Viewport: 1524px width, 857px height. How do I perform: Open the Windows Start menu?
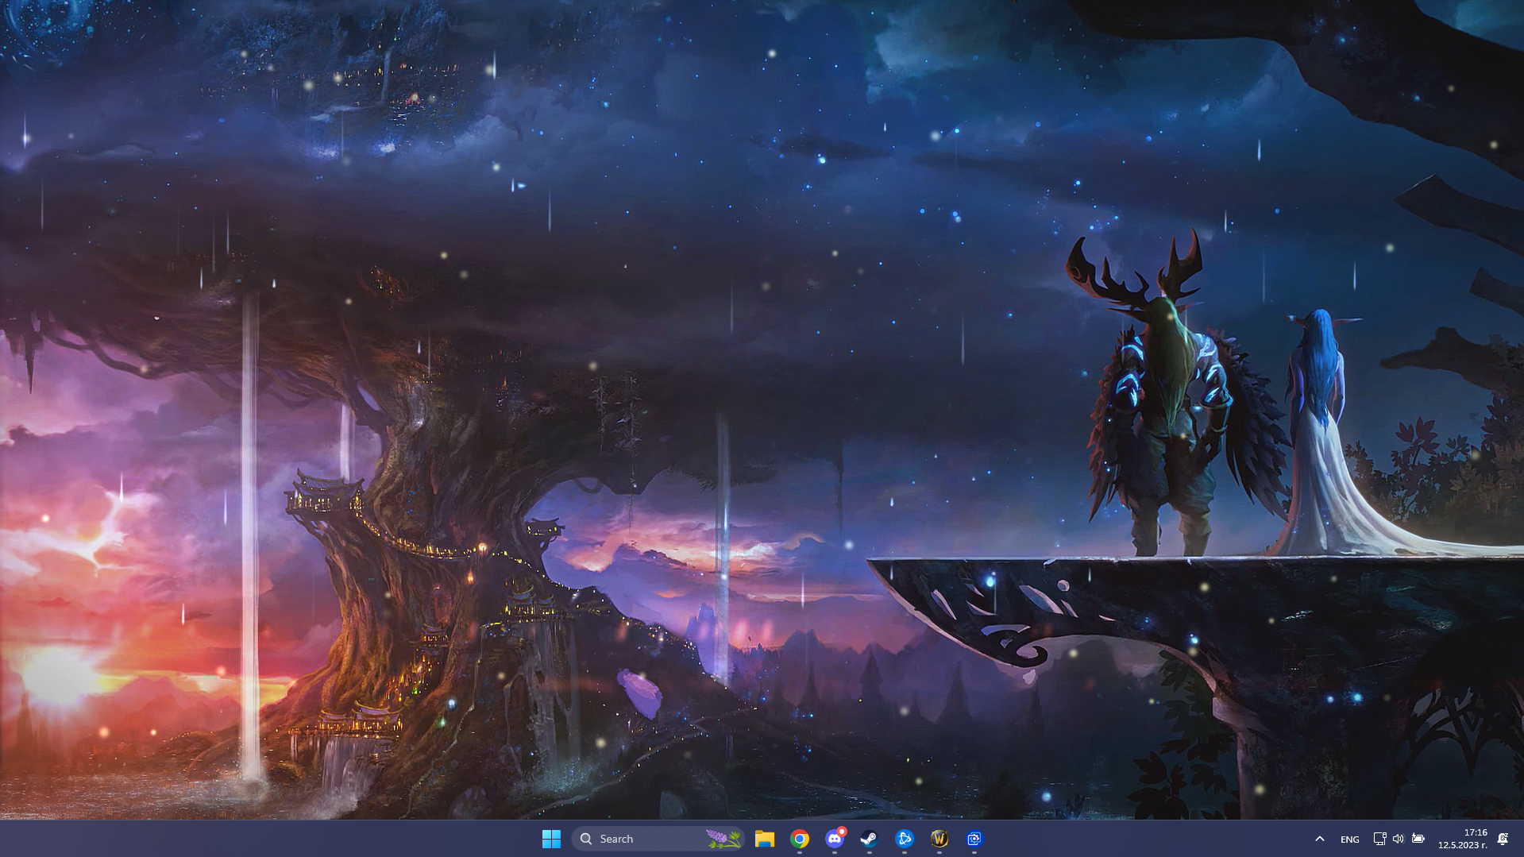tap(551, 839)
